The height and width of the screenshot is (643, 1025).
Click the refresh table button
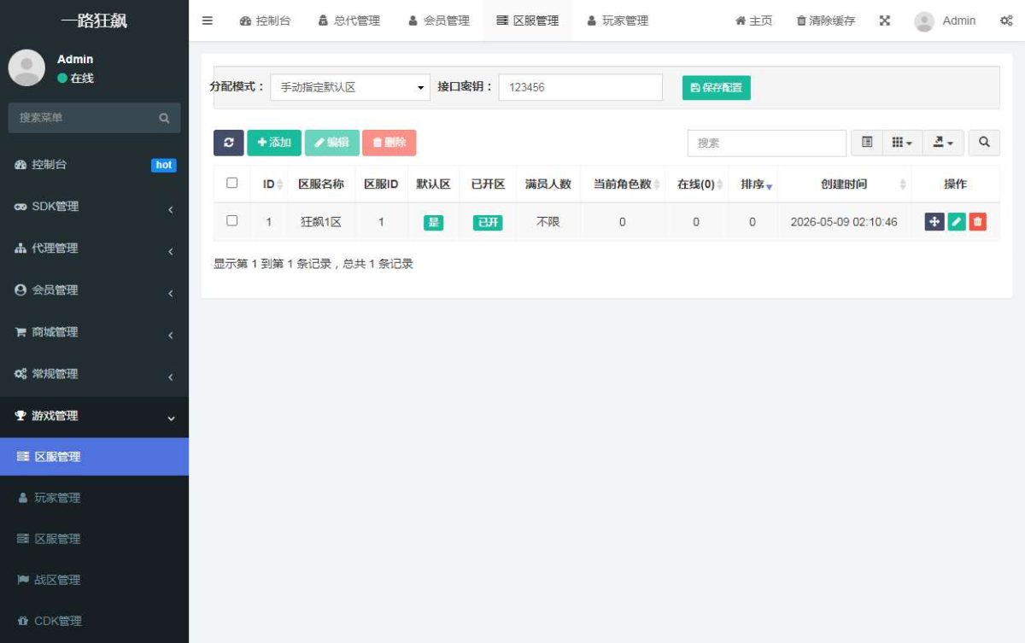228,143
